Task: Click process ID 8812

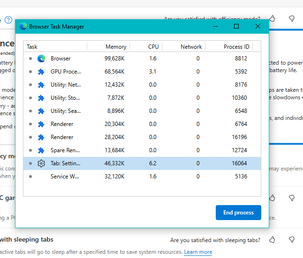Action: [241, 59]
